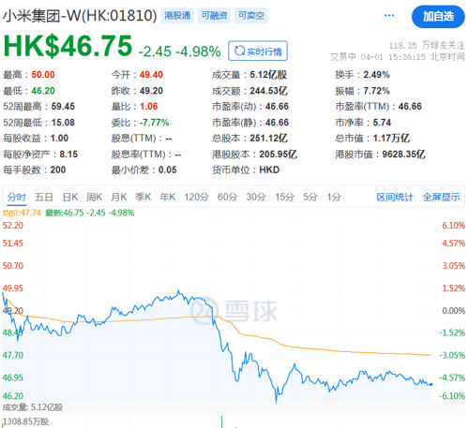Click the 每手股数 value 200
469x428 pixels.
[x=58, y=170]
